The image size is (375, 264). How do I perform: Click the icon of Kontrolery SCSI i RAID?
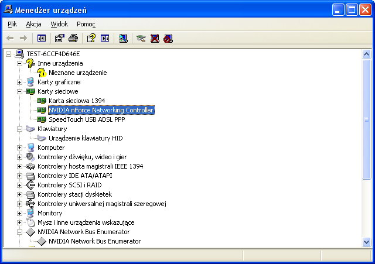click(x=30, y=185)
